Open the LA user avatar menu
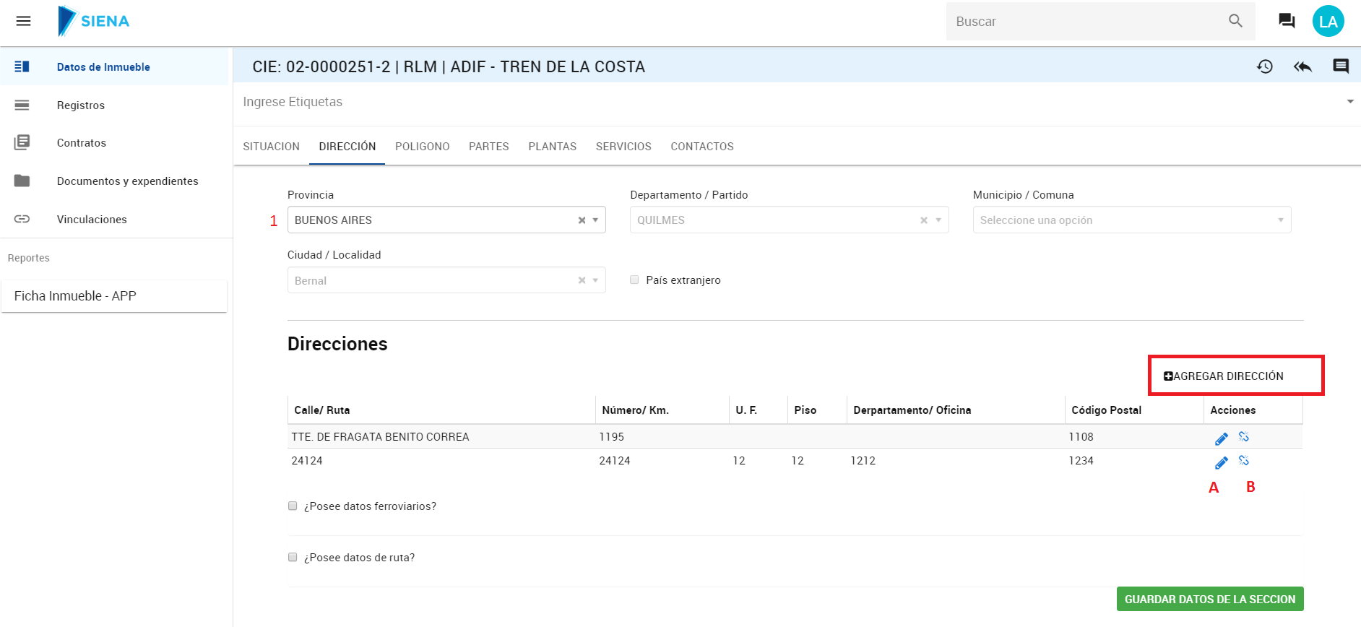 (x=1328, y=21)
